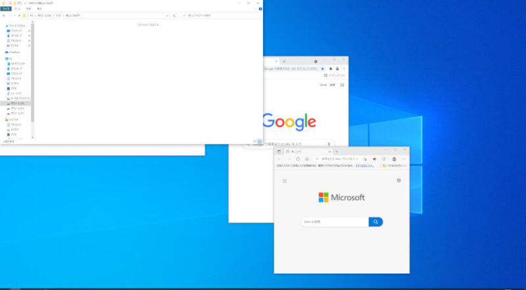Click the navigation pane vertical scrollbar

[x=32, y=72]
